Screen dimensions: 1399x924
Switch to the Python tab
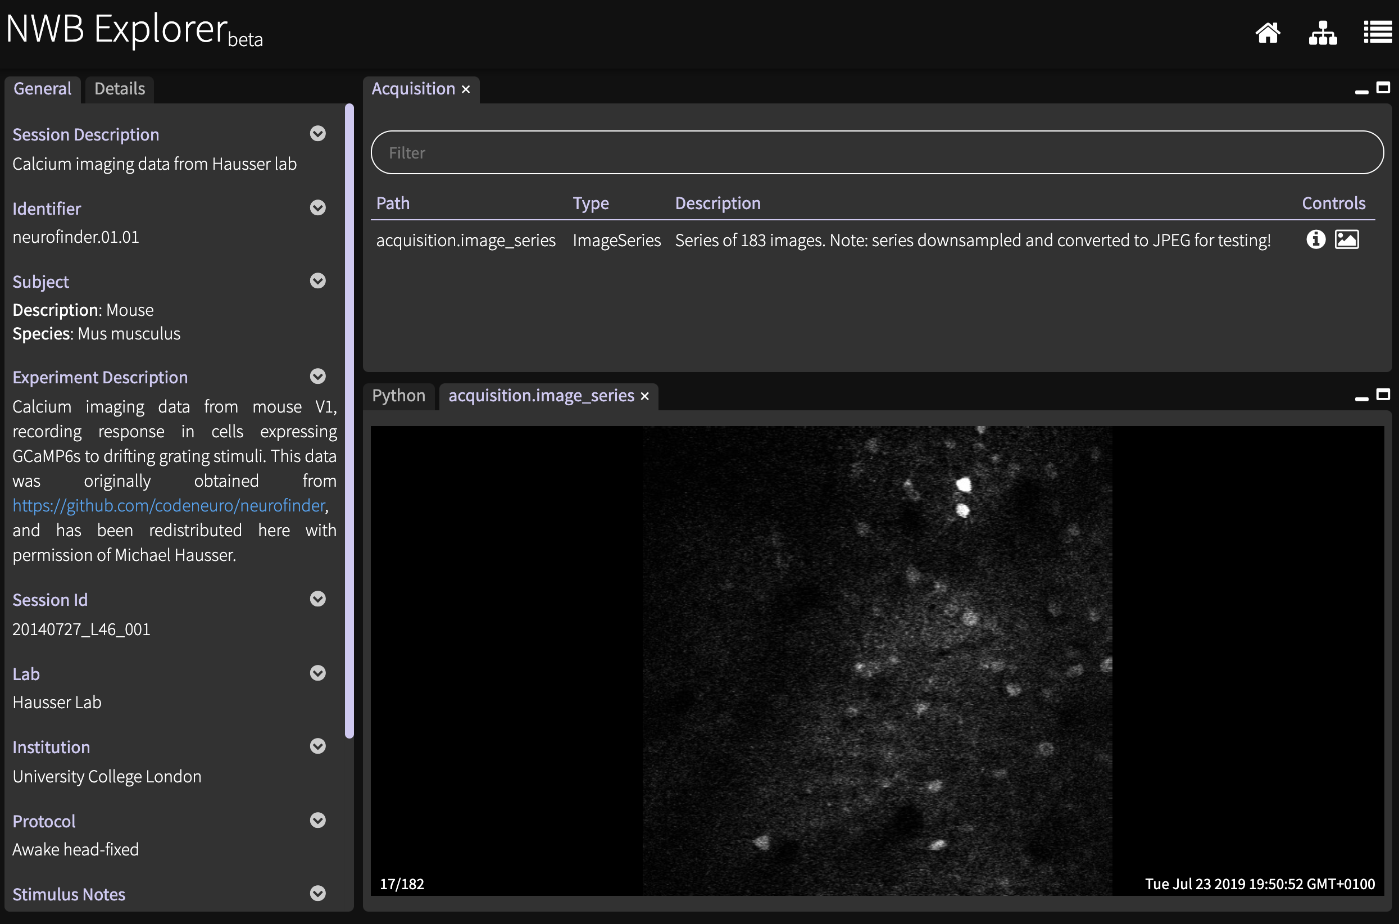coord(399,396)
